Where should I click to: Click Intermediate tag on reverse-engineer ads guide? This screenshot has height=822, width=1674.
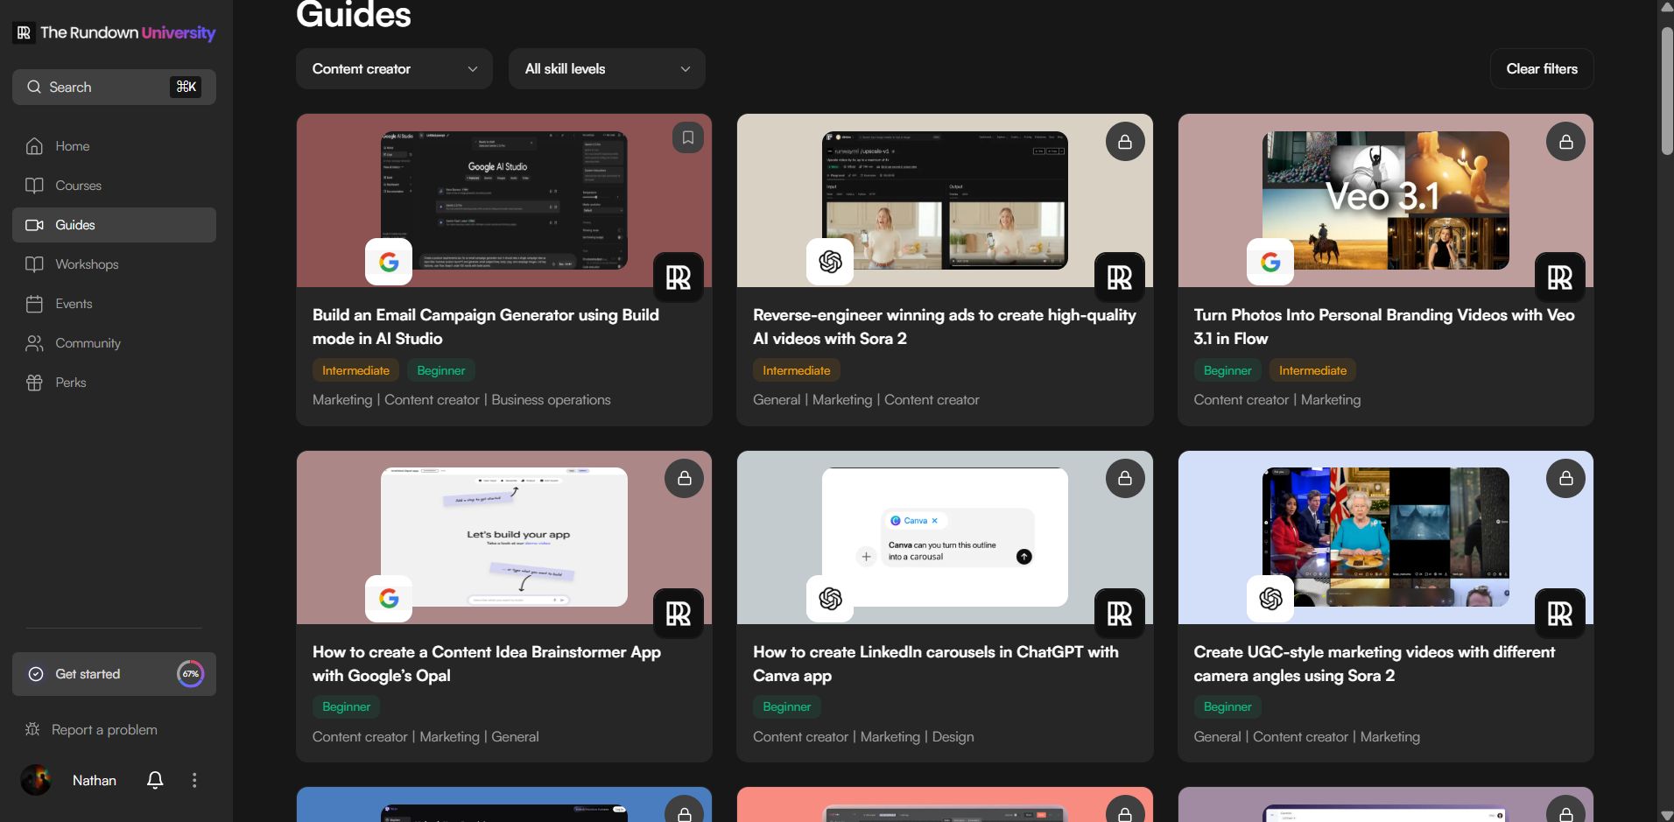797,370
